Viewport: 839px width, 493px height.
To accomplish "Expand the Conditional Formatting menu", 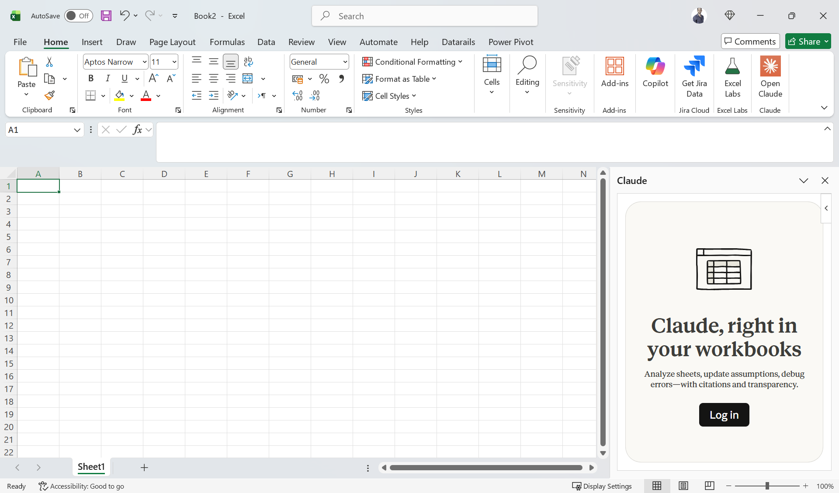I will click(412, 62).
